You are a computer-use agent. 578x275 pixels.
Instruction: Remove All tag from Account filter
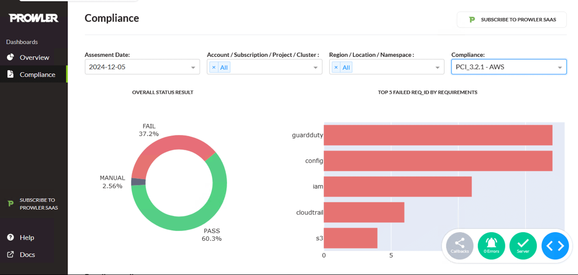(x=214, y=67)
